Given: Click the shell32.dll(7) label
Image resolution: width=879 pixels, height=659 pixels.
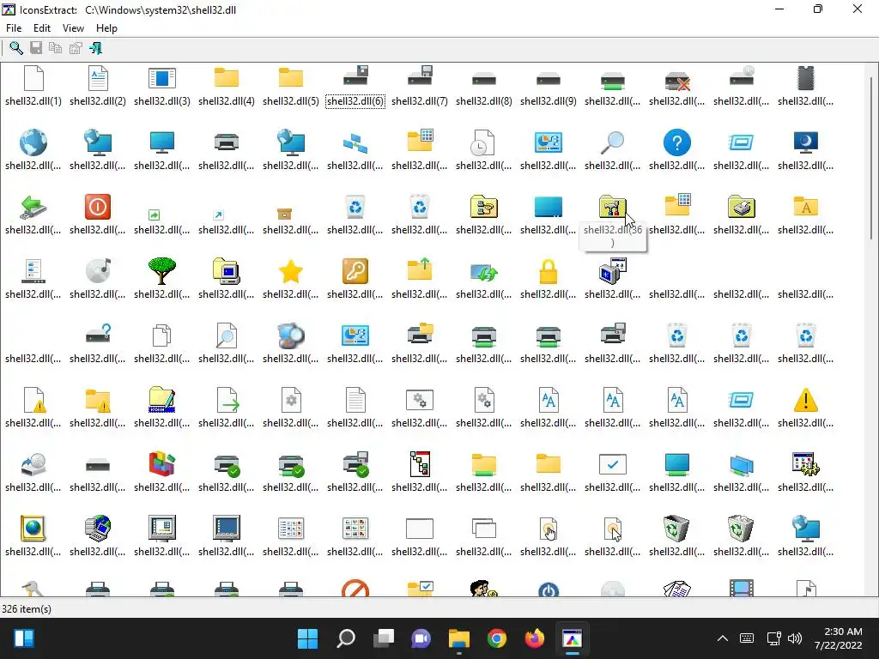Looking at the screenshot, I should [419, 101].
